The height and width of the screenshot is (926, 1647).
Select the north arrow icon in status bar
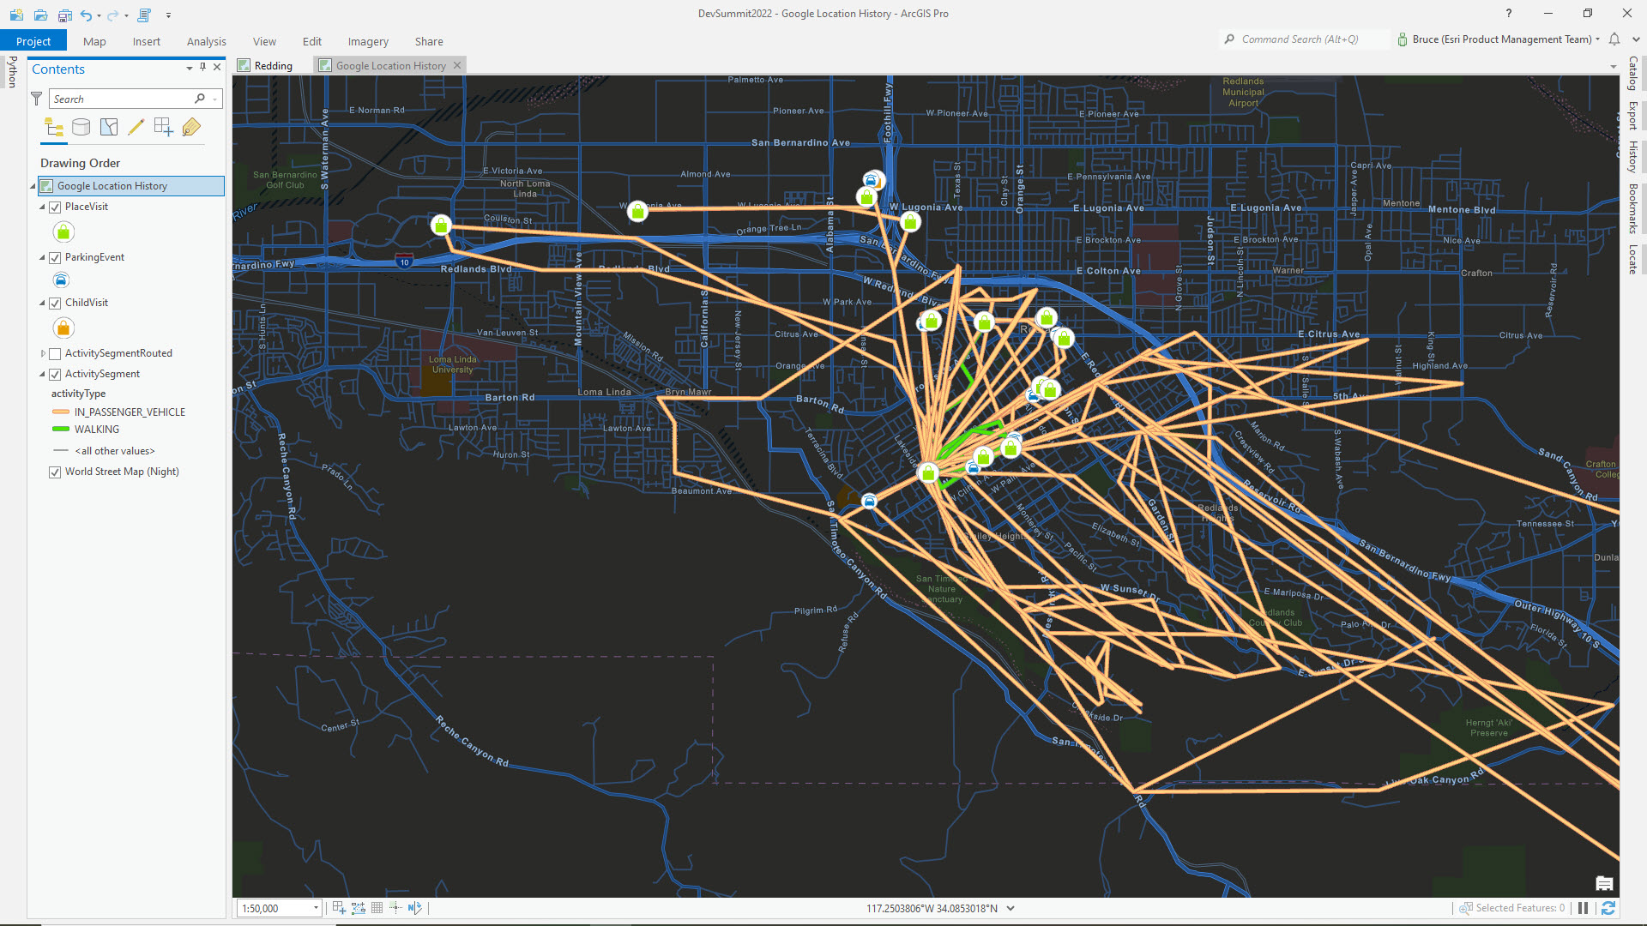pos(417,907)
